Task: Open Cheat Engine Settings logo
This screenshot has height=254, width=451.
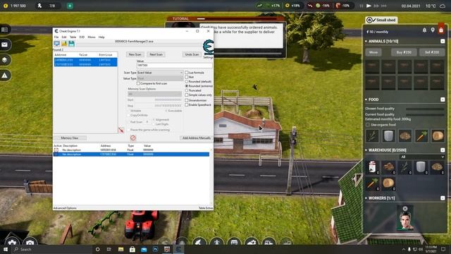Action: [209, 48]
